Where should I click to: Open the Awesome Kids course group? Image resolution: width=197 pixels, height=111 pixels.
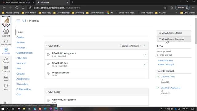point(166,60)
